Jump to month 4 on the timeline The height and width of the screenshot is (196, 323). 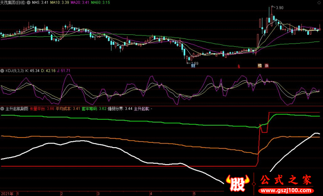(x=151, y=194)
